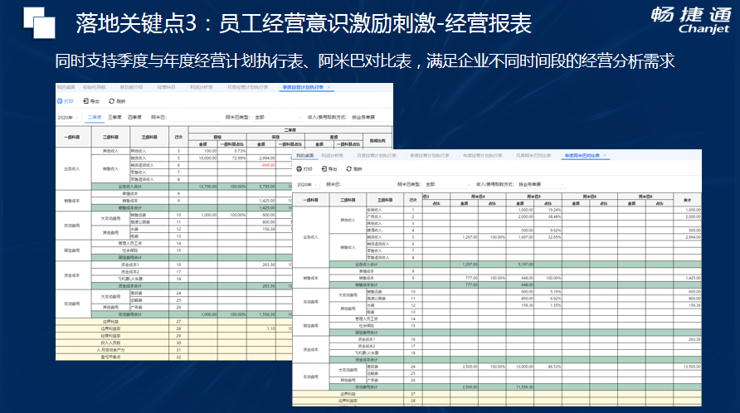Click the red -699.00 cell in the quarterly report

pyautogui.click(x=261, y=165)
